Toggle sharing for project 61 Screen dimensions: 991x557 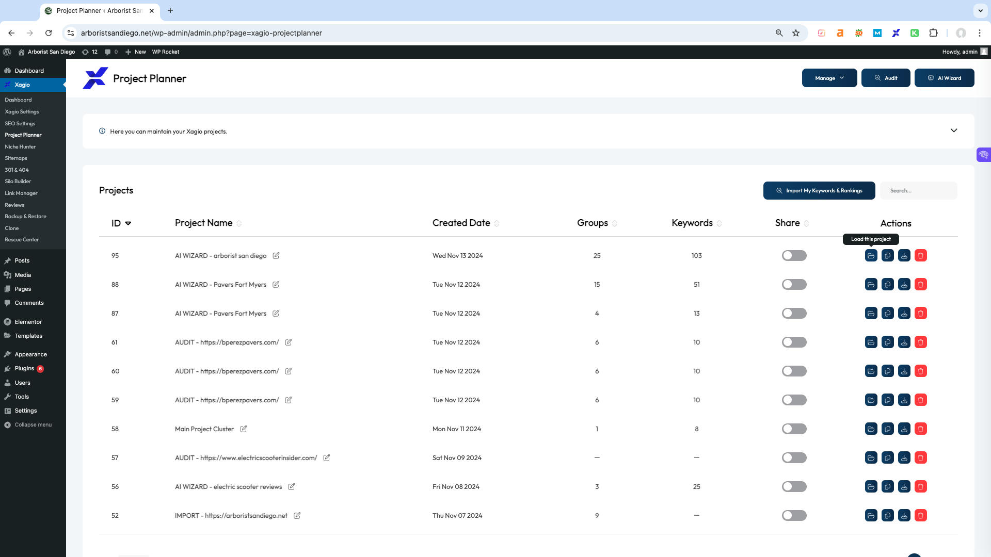[x=794, y=342]
